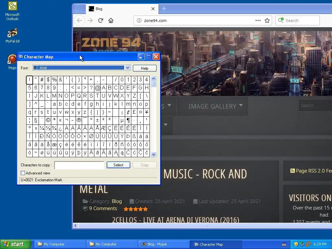This screenshot has width=332, height=249.
Task: Select the ß character in the grid
Action: coord(134,136)
